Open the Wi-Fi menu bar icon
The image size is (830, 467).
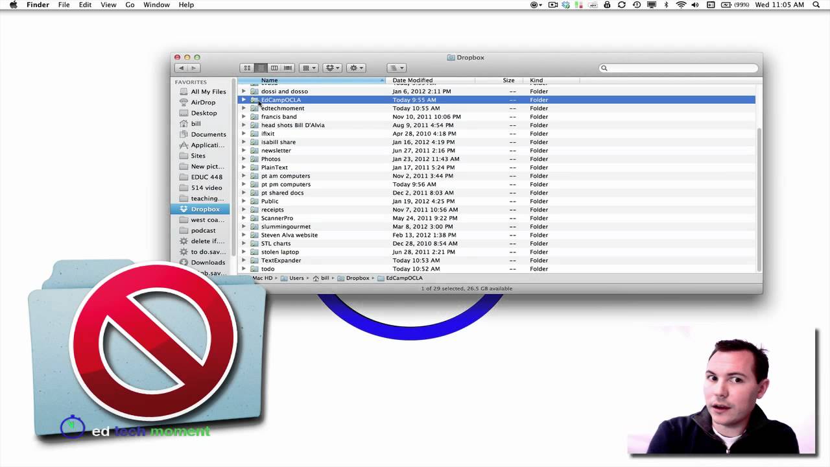click(681, 5)
